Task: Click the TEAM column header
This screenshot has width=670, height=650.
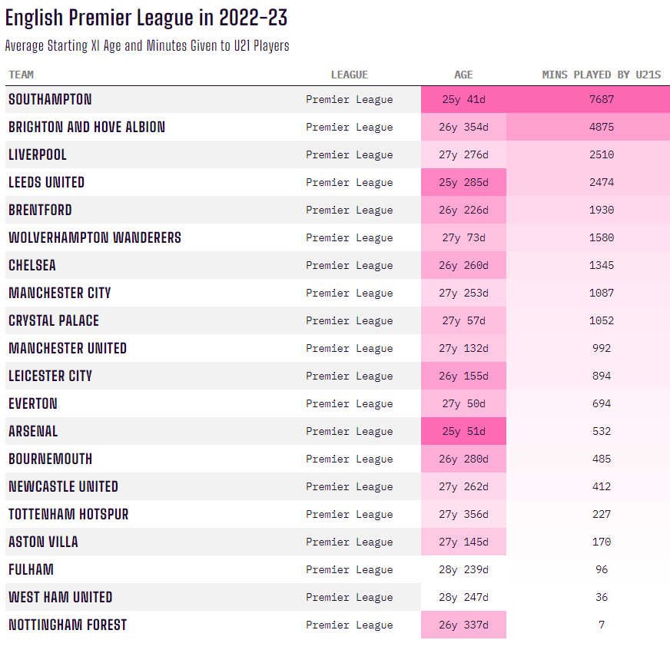Action: pos(22,75)
